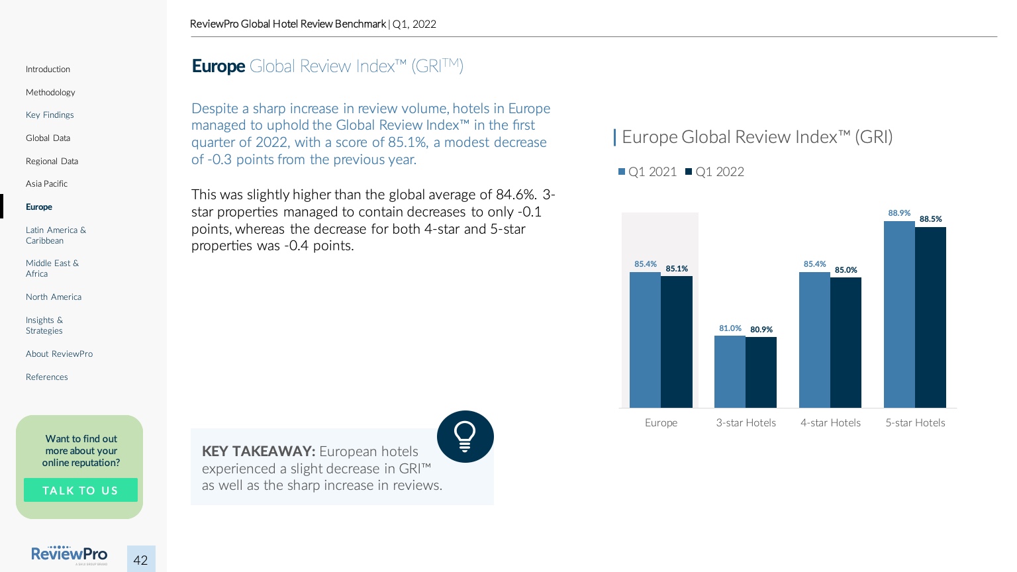Go to the Methodology section

coord(50,93)
